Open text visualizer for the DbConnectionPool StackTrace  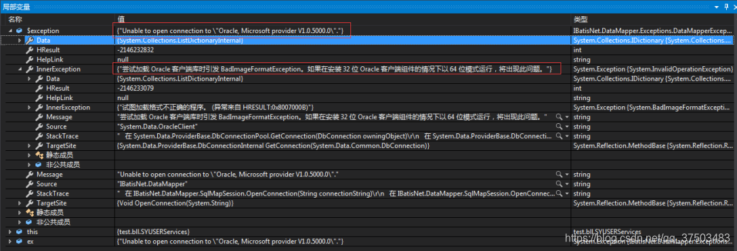pyautogui.click(x=558, y=136)
